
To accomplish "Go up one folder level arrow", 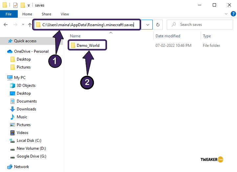I will click(30, 25).
